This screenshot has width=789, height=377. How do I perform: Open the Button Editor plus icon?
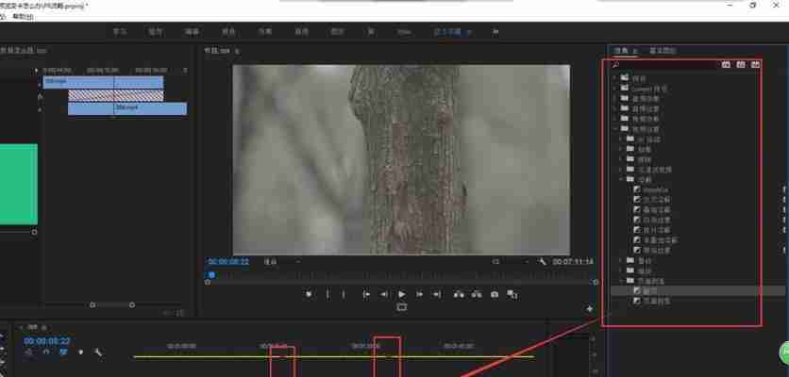[x=590, y=308]
